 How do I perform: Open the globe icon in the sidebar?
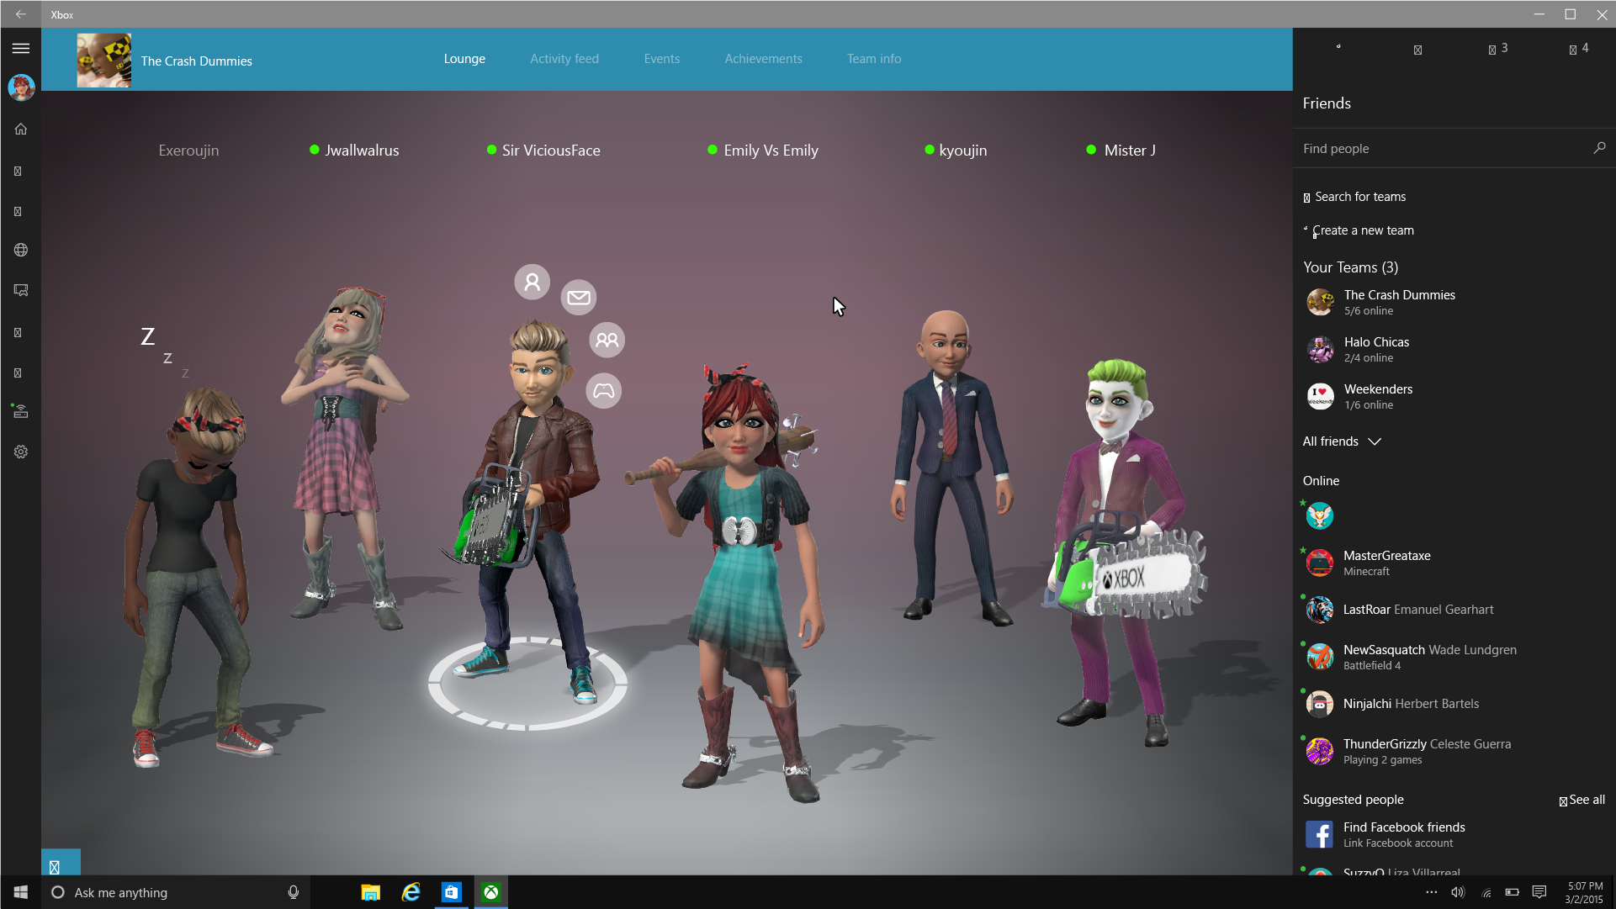21,250
